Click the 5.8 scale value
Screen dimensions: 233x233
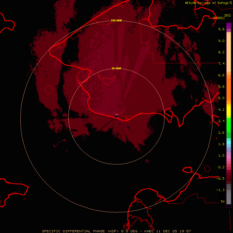[221, 87]
